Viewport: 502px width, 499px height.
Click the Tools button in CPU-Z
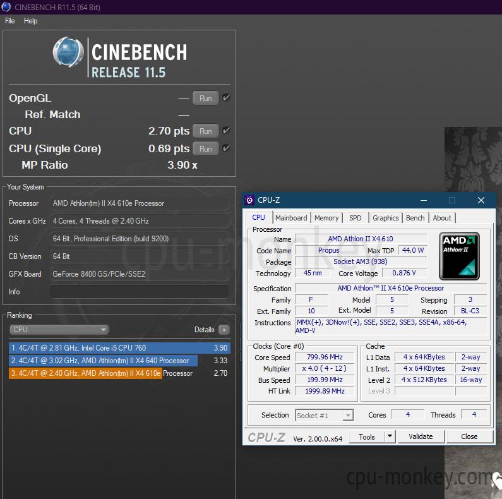367,436
